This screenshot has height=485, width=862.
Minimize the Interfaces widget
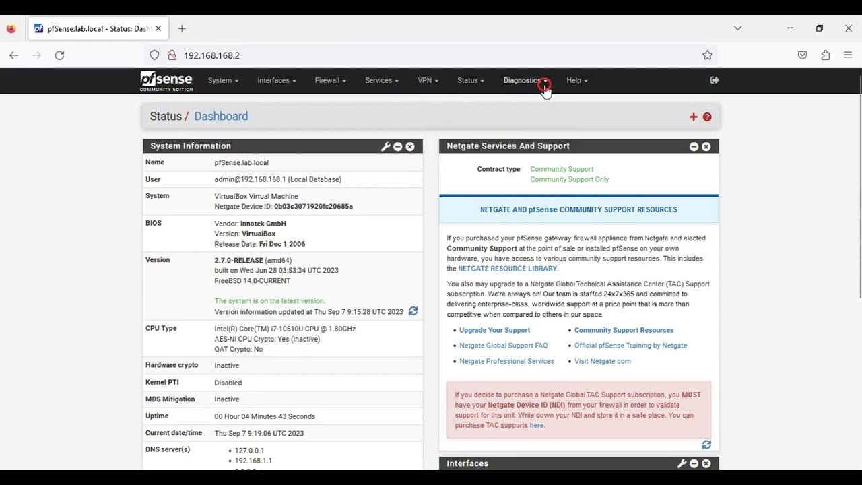click(694, 463)
